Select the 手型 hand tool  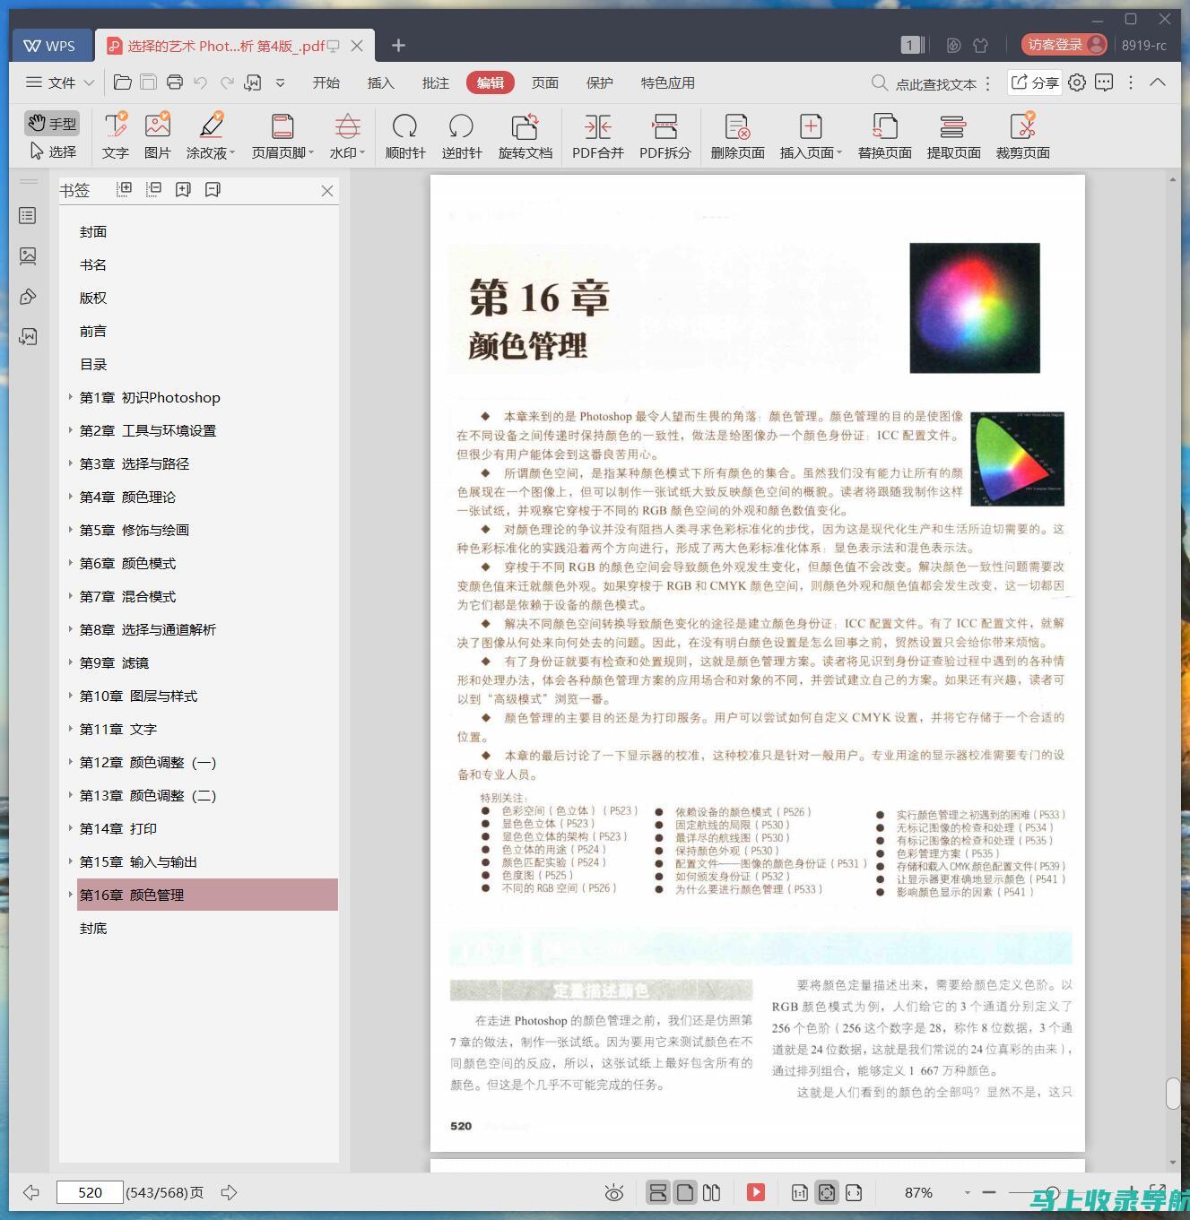51,124
